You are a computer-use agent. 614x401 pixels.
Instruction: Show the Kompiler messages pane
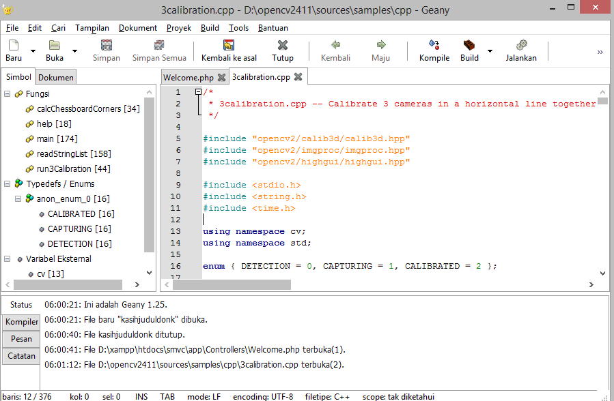point(21,321)
